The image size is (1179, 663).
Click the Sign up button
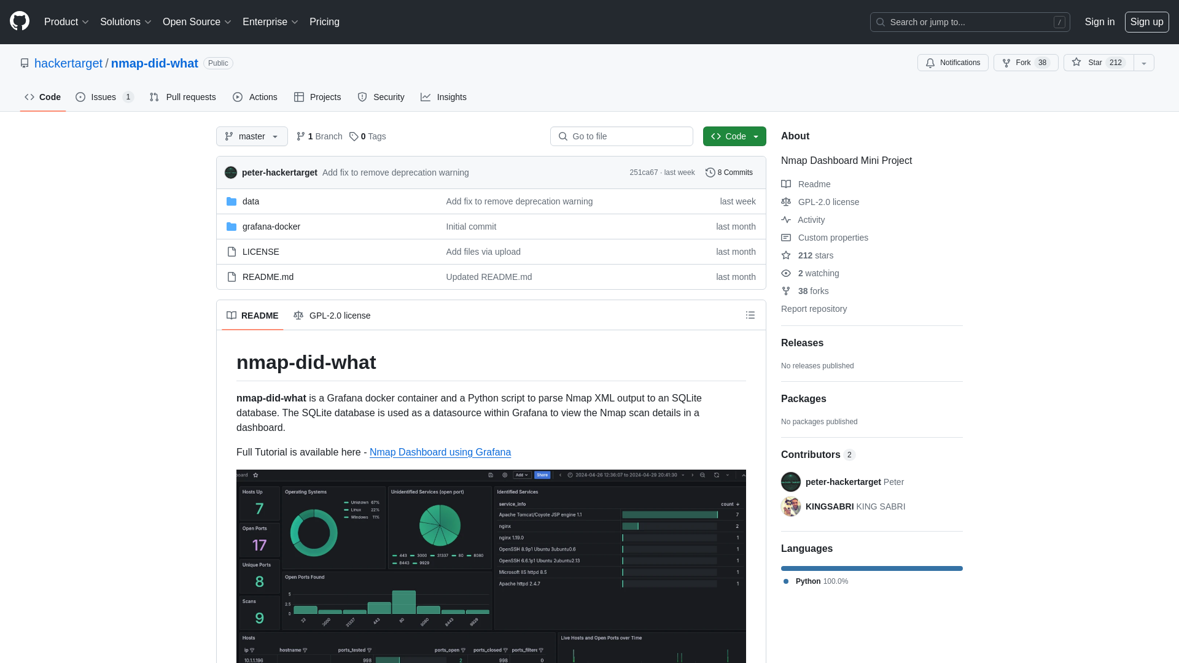tap(1146, 22)
